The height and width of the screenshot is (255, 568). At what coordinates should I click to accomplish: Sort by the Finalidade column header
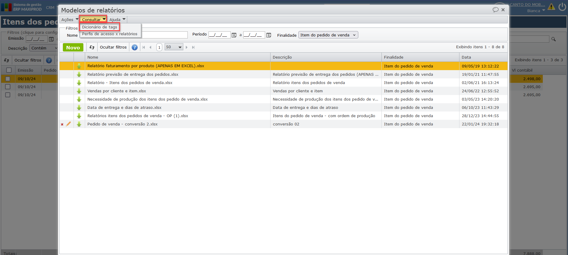pos(420,57)
